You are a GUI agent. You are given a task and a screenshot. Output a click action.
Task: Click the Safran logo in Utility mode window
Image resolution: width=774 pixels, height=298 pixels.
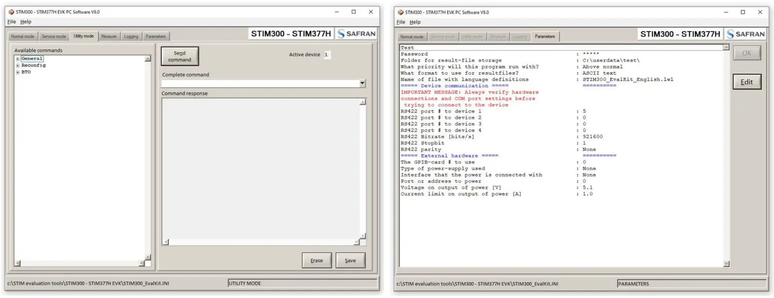pyautogui.click(x=355, y=34)
